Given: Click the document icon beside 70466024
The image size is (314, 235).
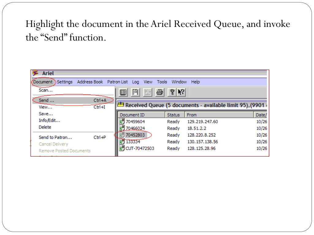Looking at the screenshot, I should pyautogui.click(x=122, y=128).
